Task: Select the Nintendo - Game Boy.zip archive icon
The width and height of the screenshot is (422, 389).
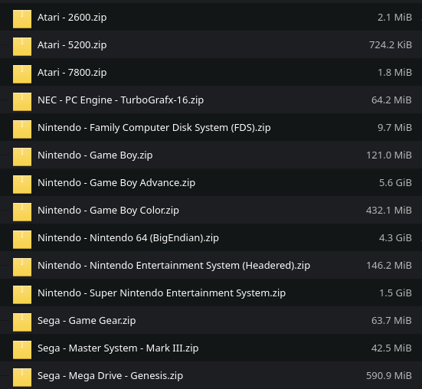Action: [22, 157]
